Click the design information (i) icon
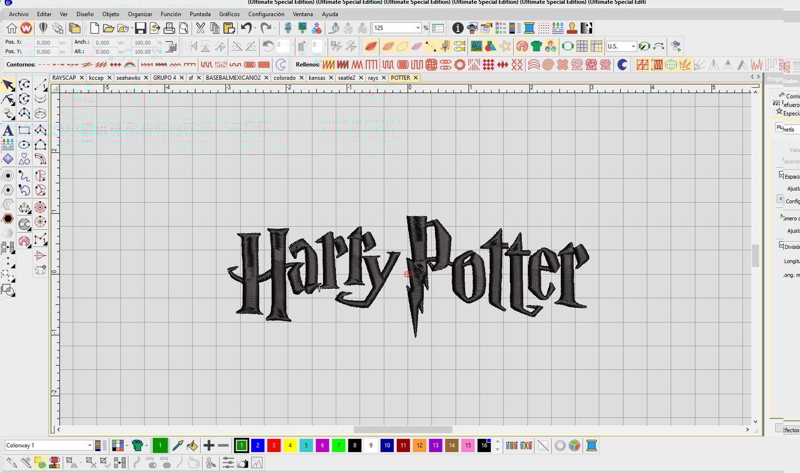 pyautogui.click(x=458, y=28)
